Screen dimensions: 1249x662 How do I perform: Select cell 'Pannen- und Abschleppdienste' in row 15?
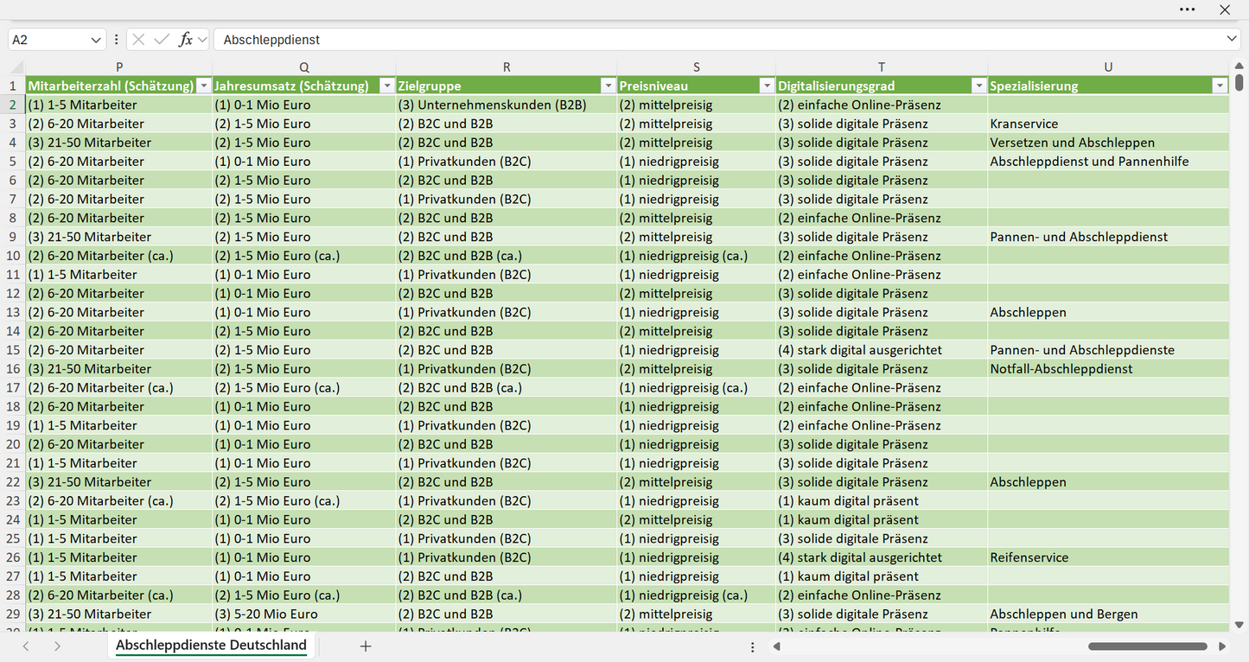tap(1108, 350)
